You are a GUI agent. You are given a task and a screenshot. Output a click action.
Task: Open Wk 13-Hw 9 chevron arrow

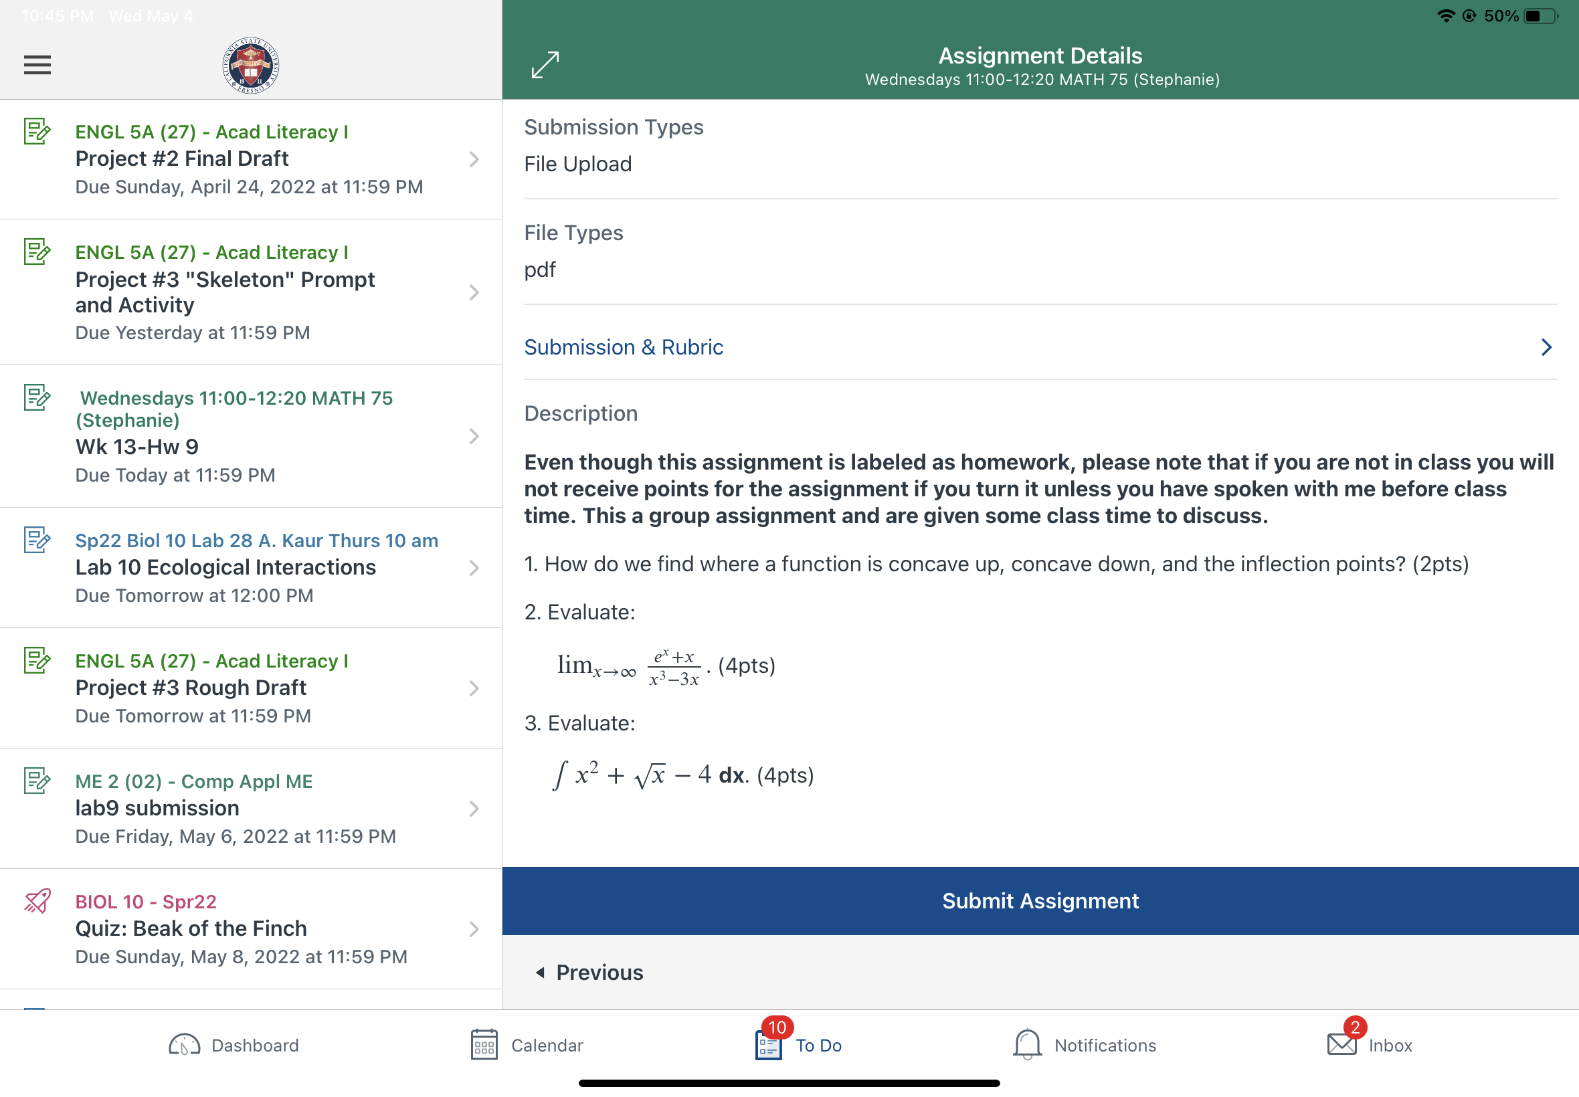(474, 437)
